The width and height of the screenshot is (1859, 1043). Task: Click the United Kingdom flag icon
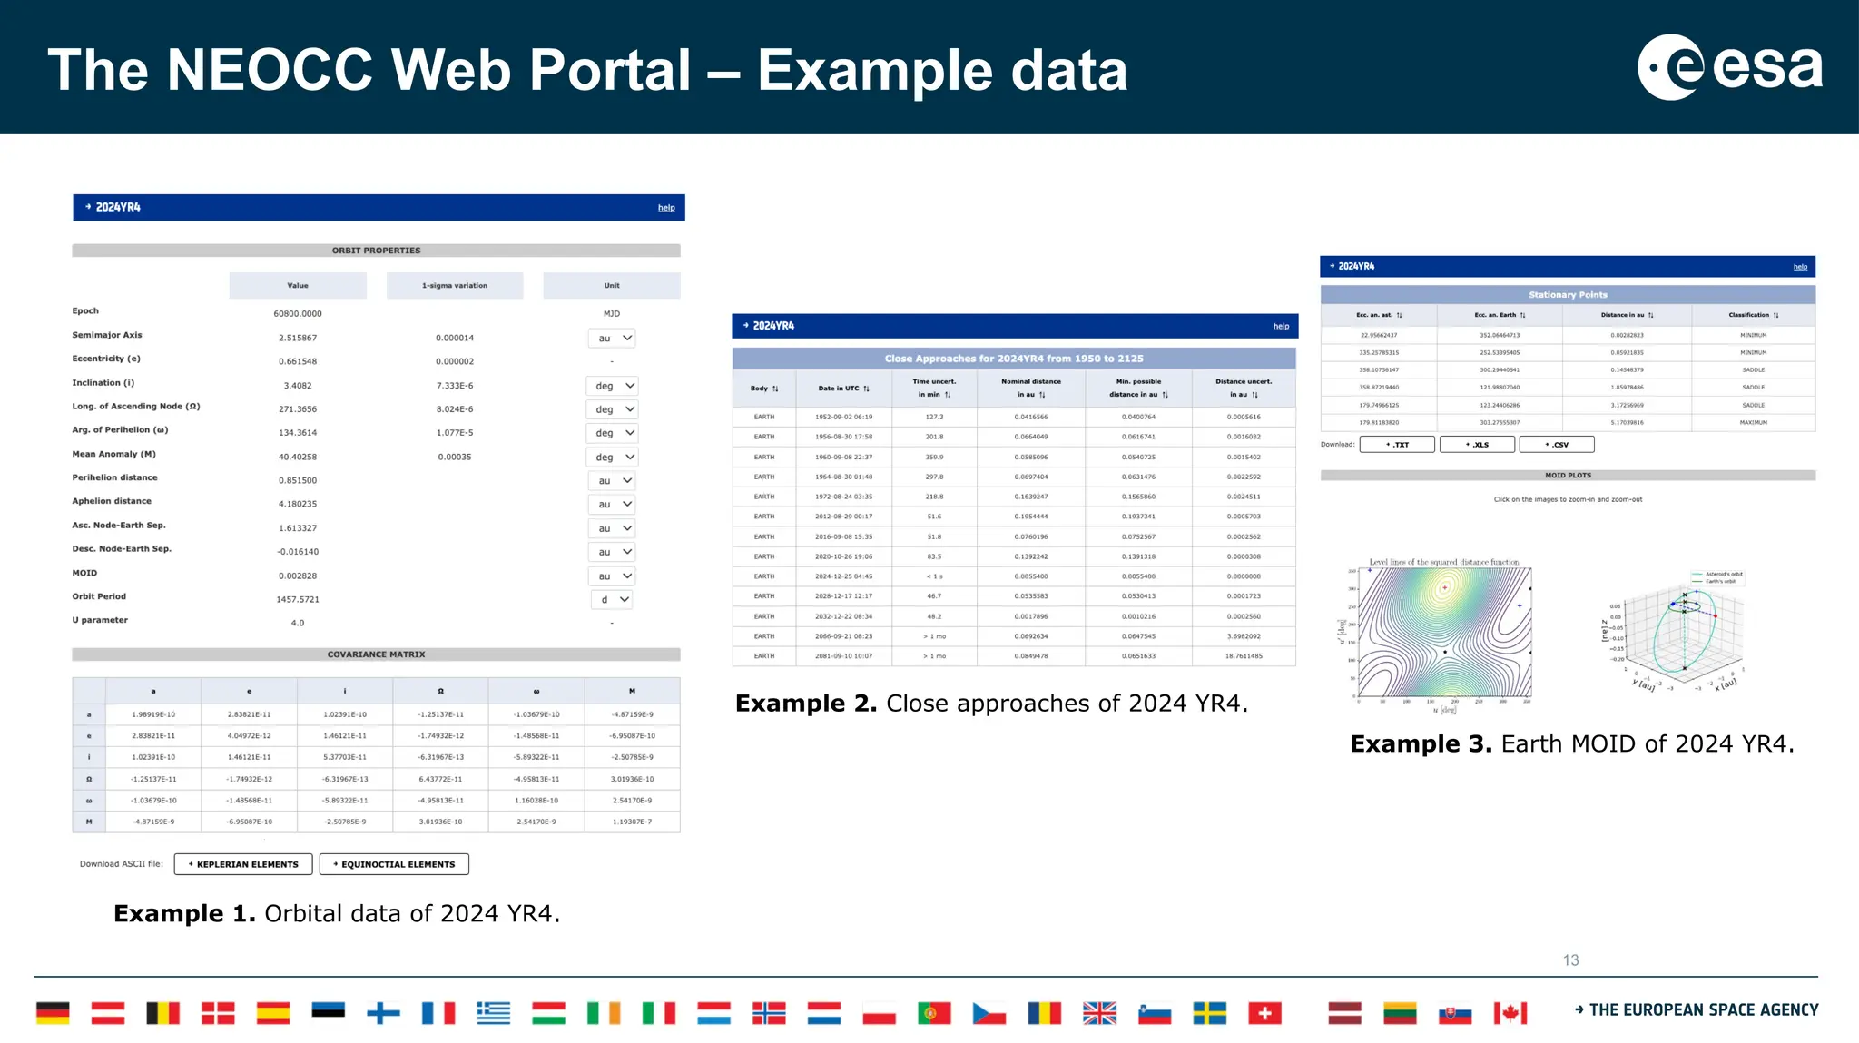click(1099, 1013)
